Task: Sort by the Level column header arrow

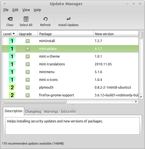Action: coord(14,34)
